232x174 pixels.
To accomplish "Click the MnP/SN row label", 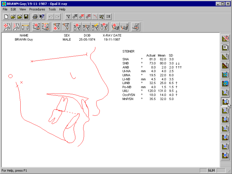I will (128, 99).
